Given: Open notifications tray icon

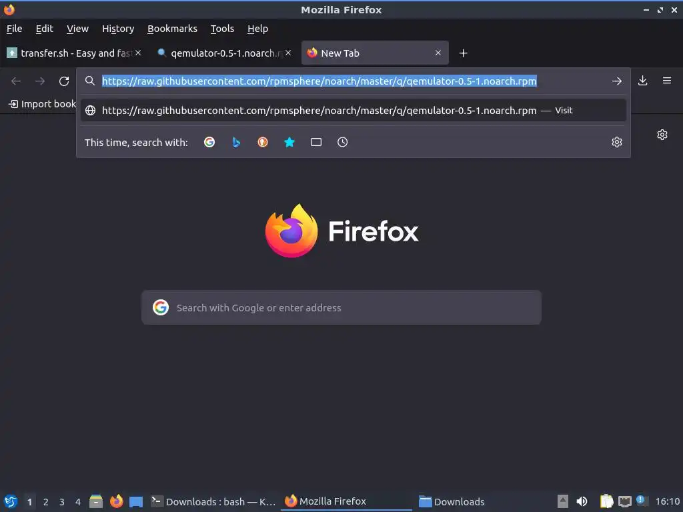Looking at the screenshot, I should tap(642, 500).
